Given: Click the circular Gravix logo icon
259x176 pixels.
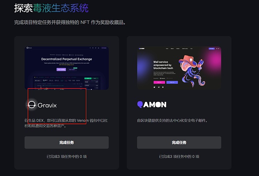Looking at the screenshot, I should pos(32,105).
